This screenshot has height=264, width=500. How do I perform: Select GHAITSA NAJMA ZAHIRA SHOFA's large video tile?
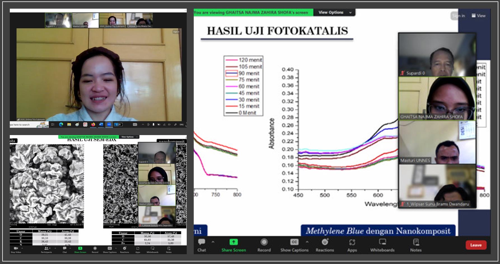tap(437, 98)
